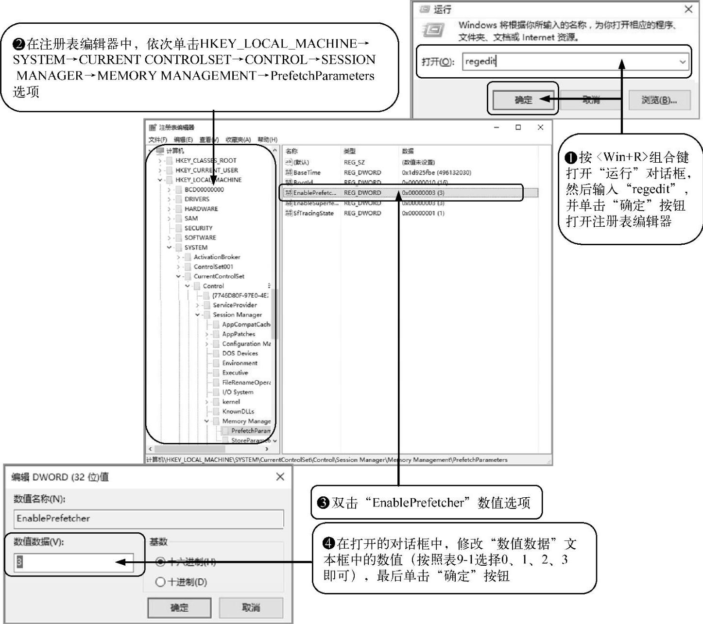Viewport: 703px width, 624px height.
Task: Click the HKEY_CLASSES_ROOT folder icon
Action: 169,160
